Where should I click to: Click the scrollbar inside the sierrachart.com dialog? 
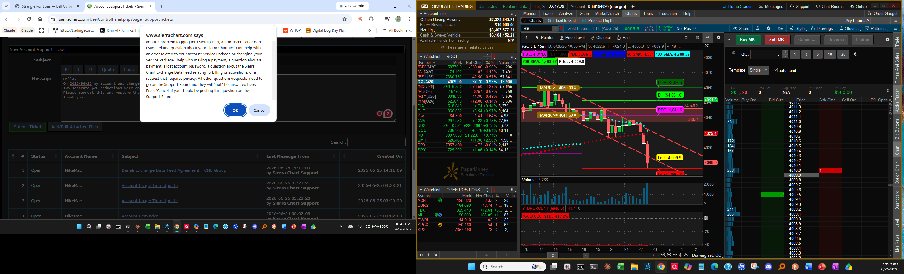(274, 73)
